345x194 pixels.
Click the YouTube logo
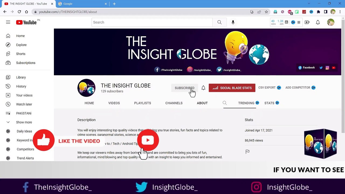pyautogui.click(x=26, y=22)
